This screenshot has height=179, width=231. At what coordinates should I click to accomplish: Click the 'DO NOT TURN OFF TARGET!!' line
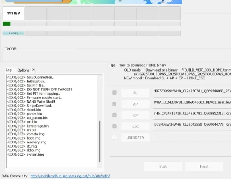[40, 89]
